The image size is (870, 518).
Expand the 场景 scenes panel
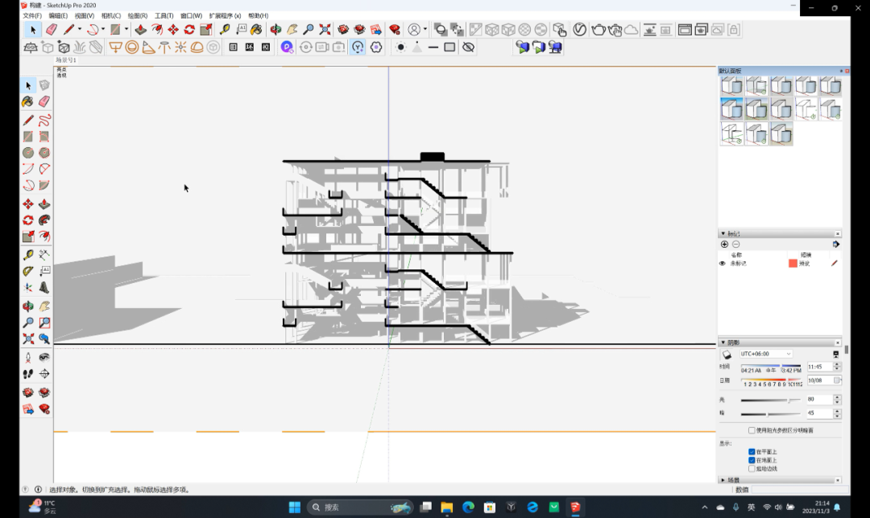click(x=723, y=480)
